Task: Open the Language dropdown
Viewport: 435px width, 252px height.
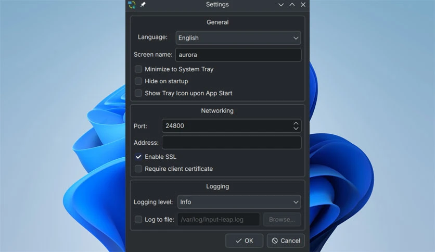Action: [x=238, y=37]
